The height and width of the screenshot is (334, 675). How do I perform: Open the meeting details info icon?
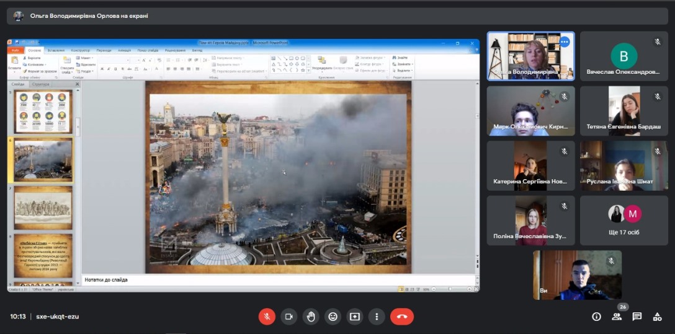(596, 317)
